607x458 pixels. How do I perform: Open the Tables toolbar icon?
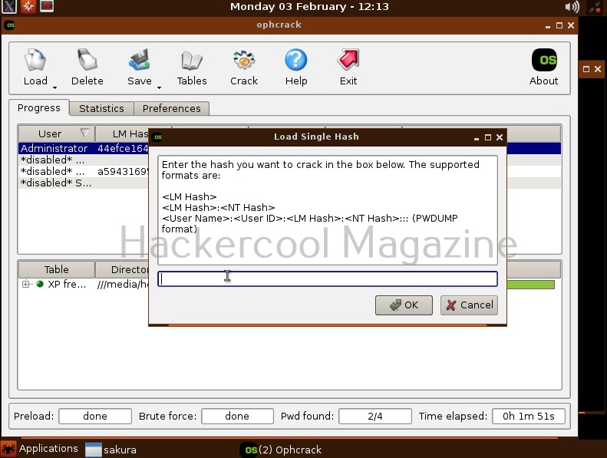coord(192,61)
